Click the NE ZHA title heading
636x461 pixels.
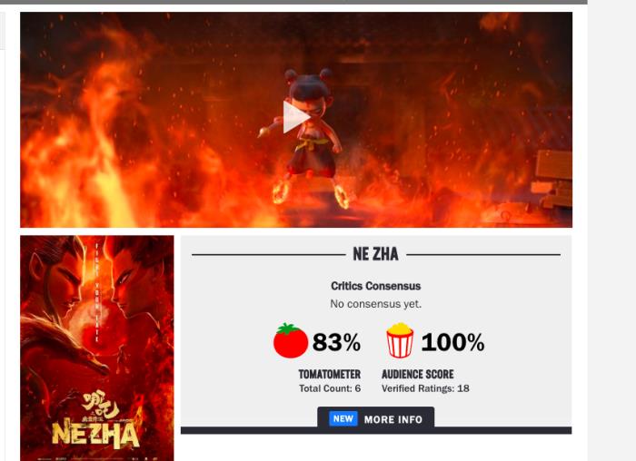tap(375, 254)
